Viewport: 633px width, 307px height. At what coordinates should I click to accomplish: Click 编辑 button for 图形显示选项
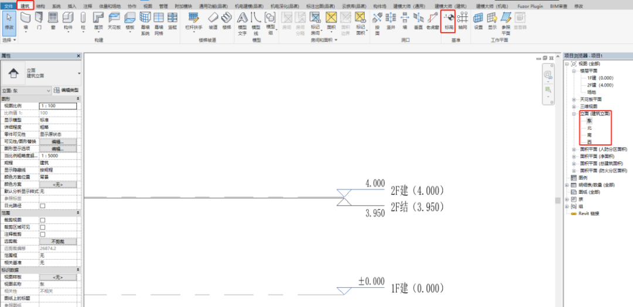pos(57,149)
